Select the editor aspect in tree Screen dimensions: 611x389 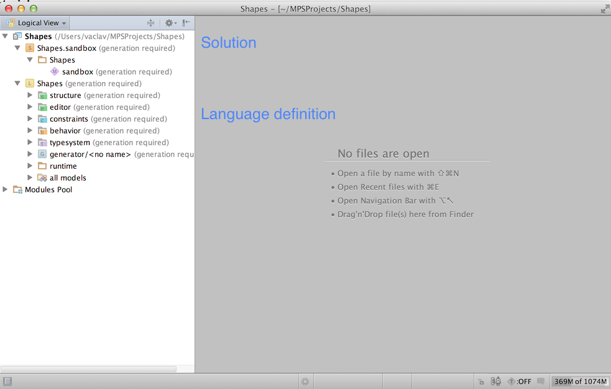coord(60,107)
